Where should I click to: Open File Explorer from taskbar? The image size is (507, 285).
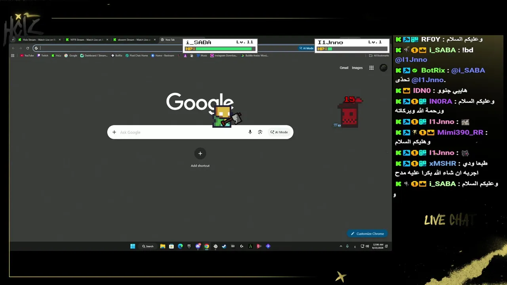point(163,246)
